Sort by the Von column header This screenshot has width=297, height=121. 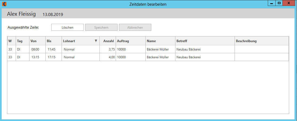tap(37, 41)
